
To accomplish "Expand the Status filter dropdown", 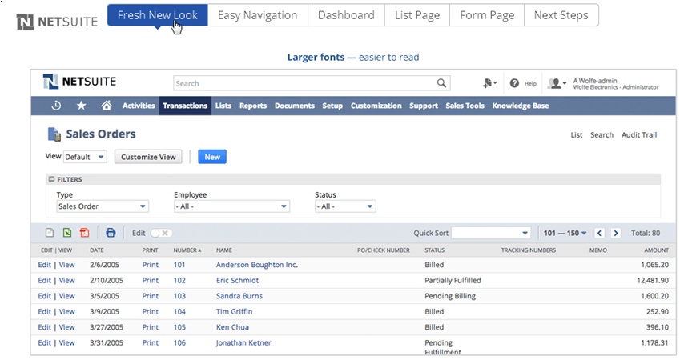I will (x=345, y=206).
